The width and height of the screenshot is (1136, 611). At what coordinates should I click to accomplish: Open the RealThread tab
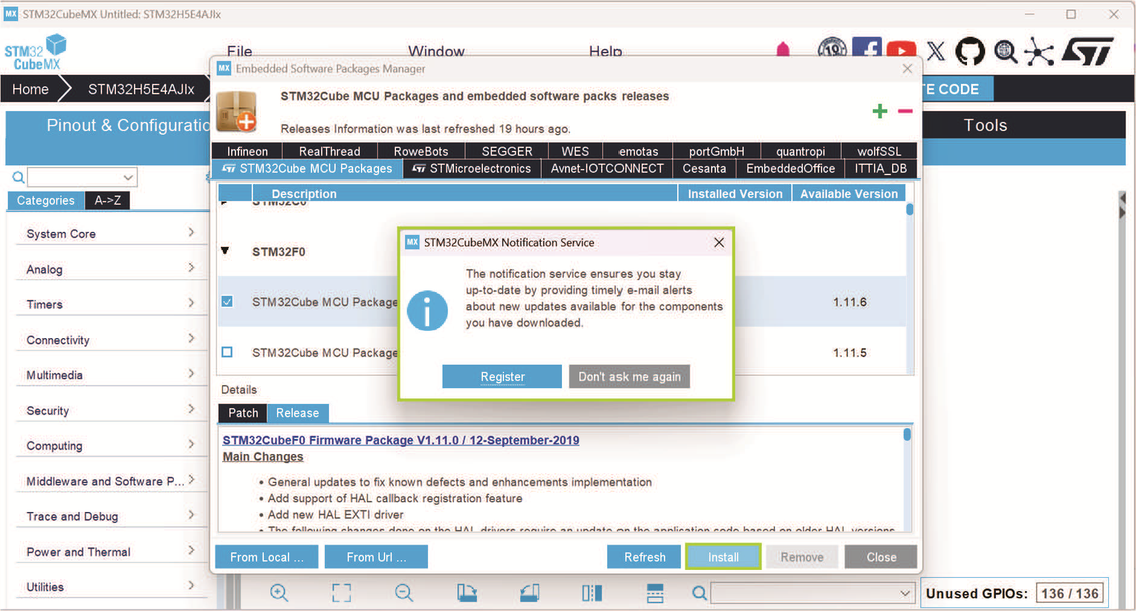point(330,151)
